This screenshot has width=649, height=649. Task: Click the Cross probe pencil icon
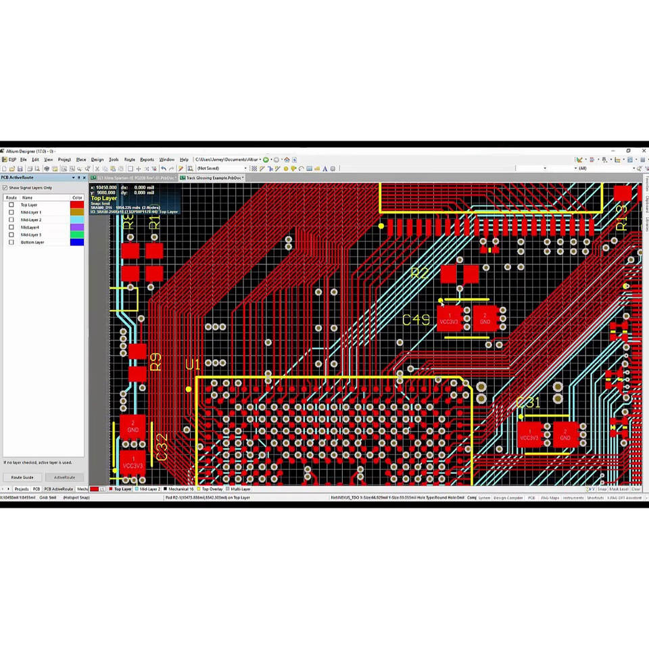[x=181, y=168]
